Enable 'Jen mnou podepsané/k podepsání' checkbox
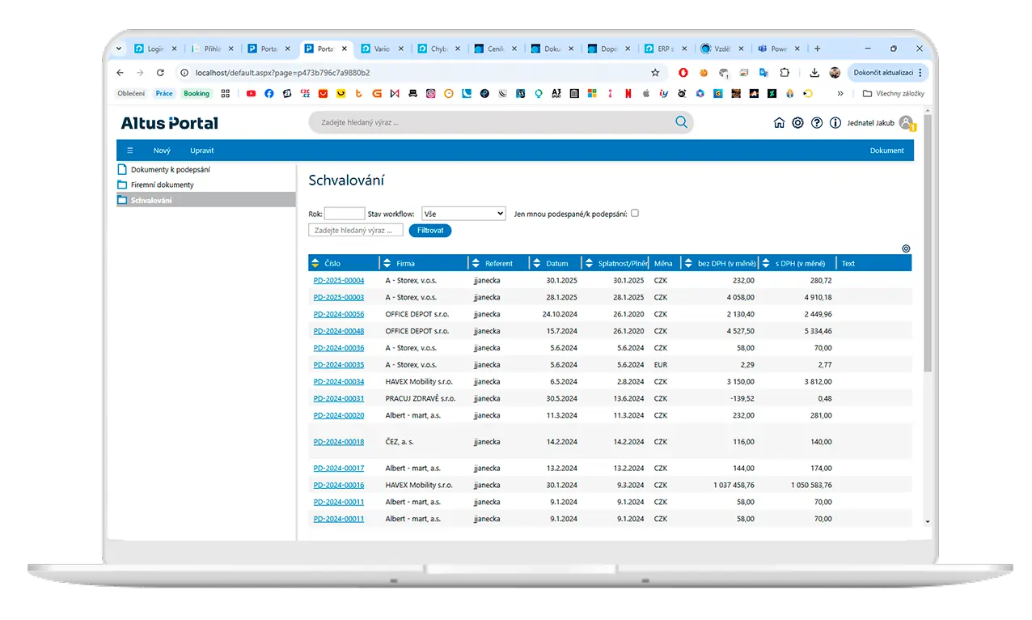 click(635, 213)
